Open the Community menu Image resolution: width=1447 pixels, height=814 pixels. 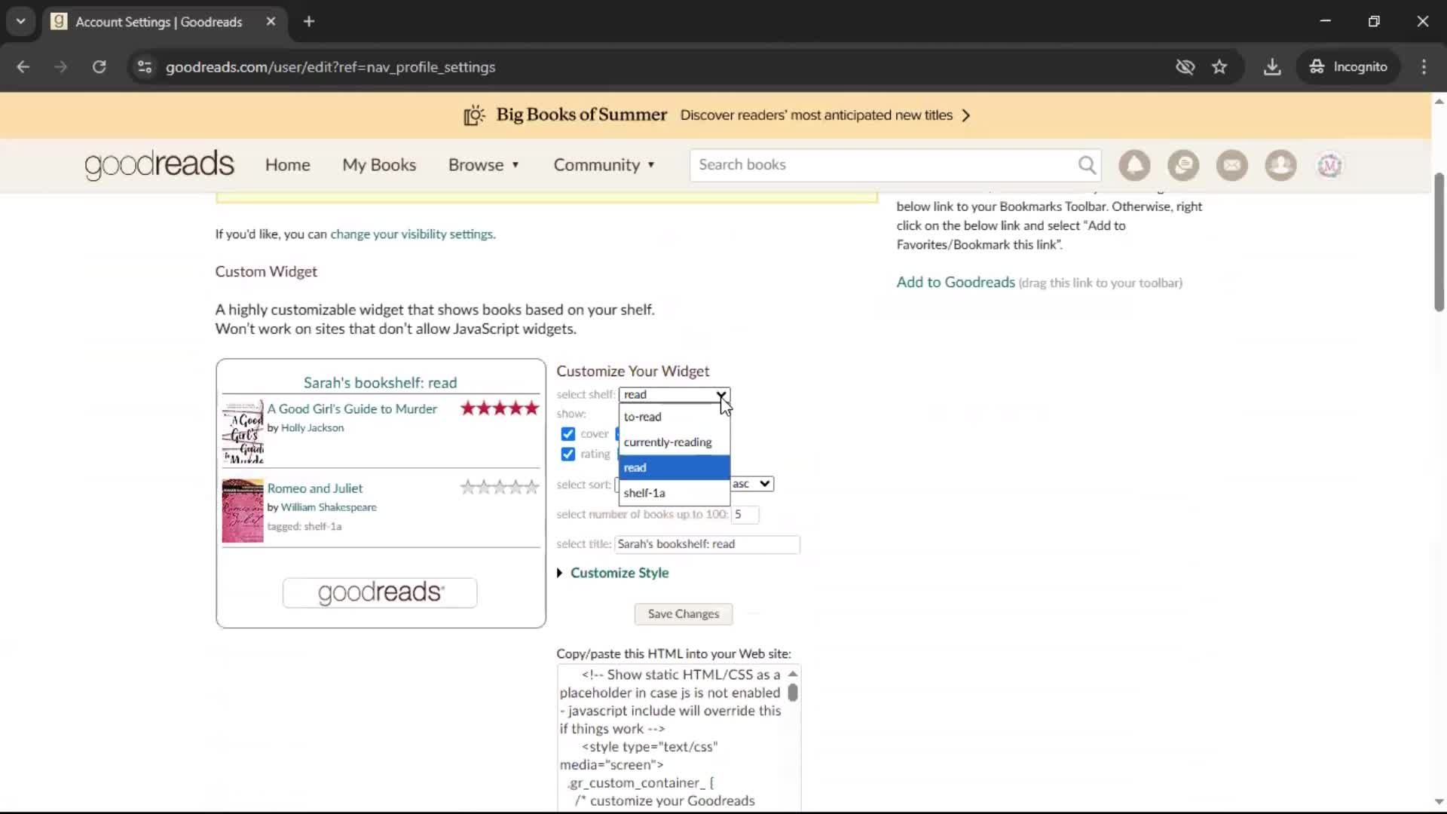click(x=604, y=165)
